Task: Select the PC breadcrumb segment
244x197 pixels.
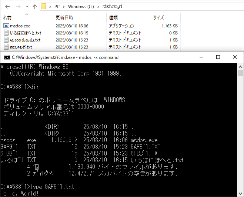Action: (57, 7)
